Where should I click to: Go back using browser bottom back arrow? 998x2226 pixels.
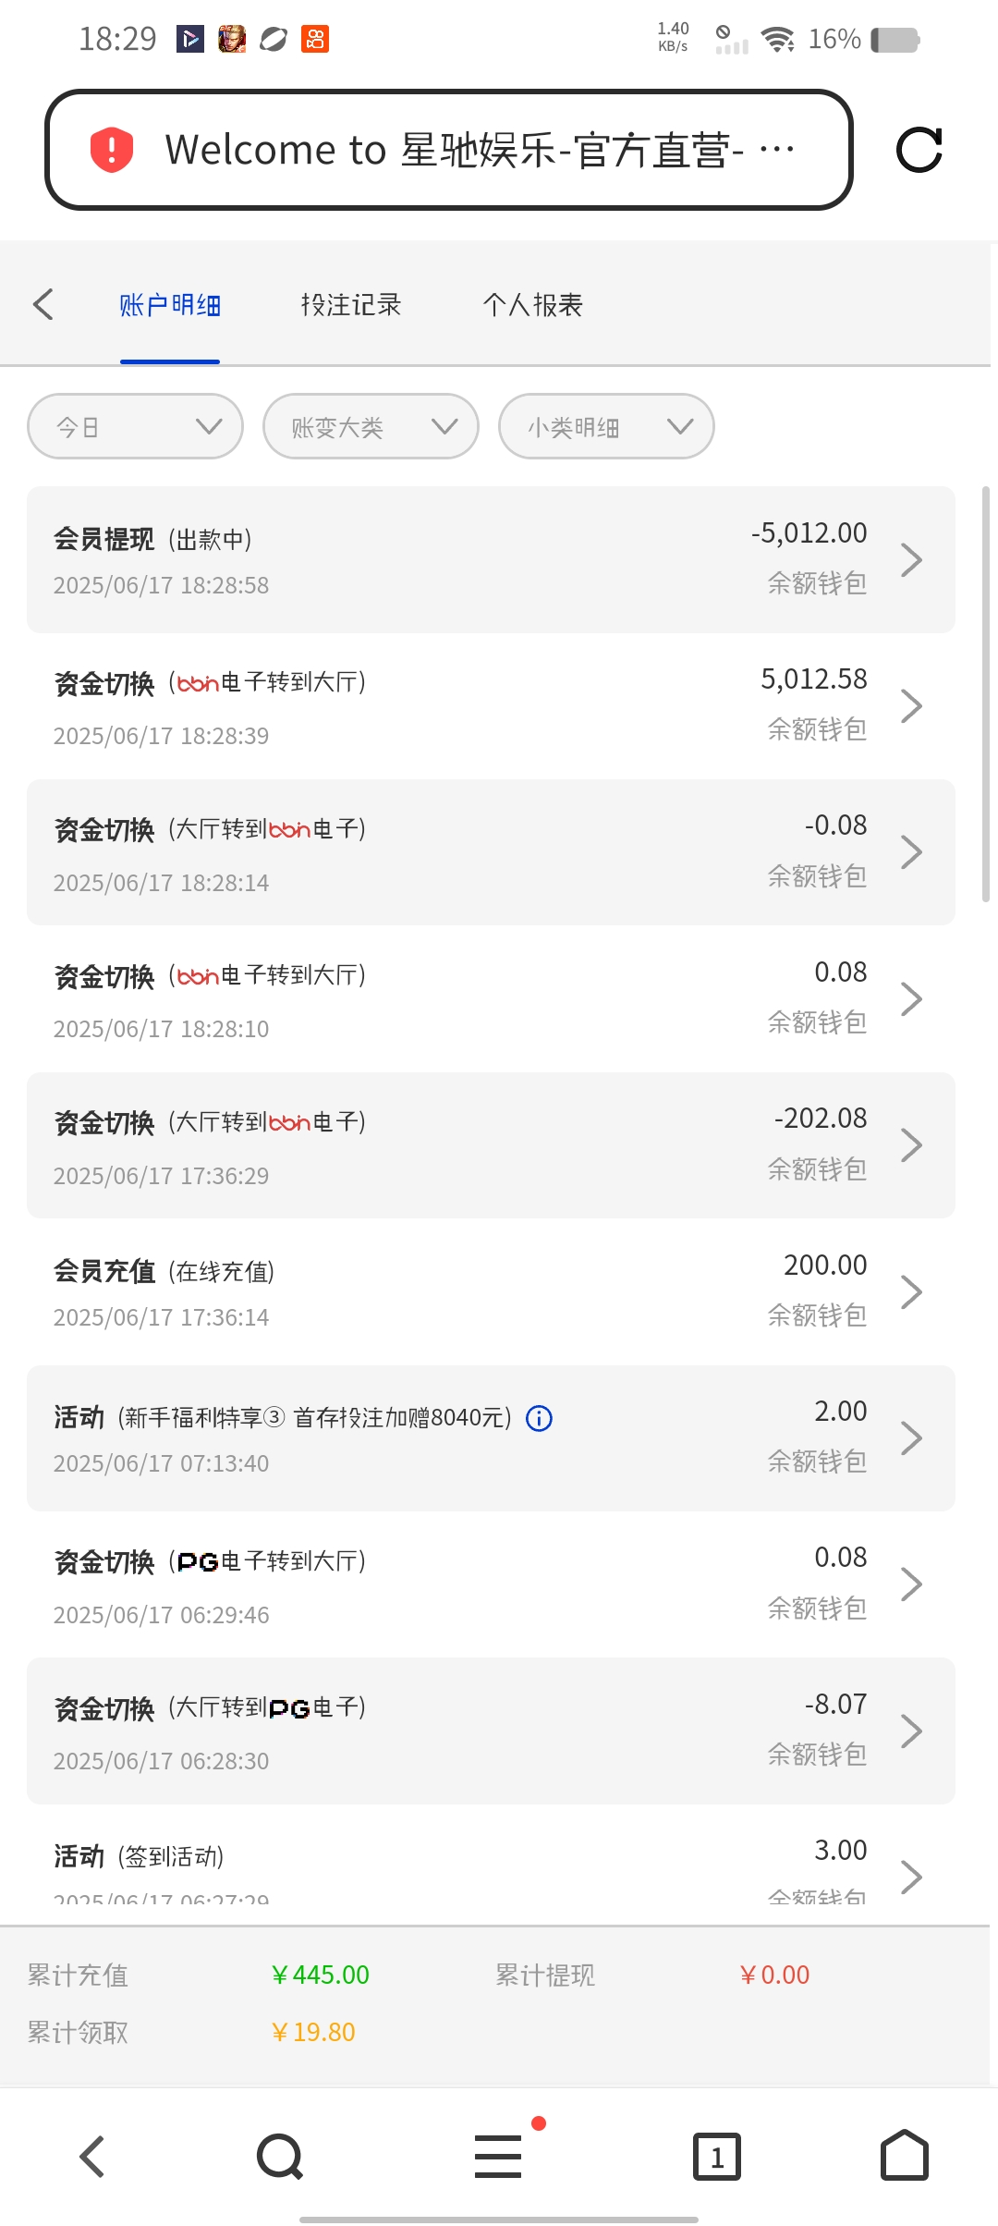(x=92, y=2157)
